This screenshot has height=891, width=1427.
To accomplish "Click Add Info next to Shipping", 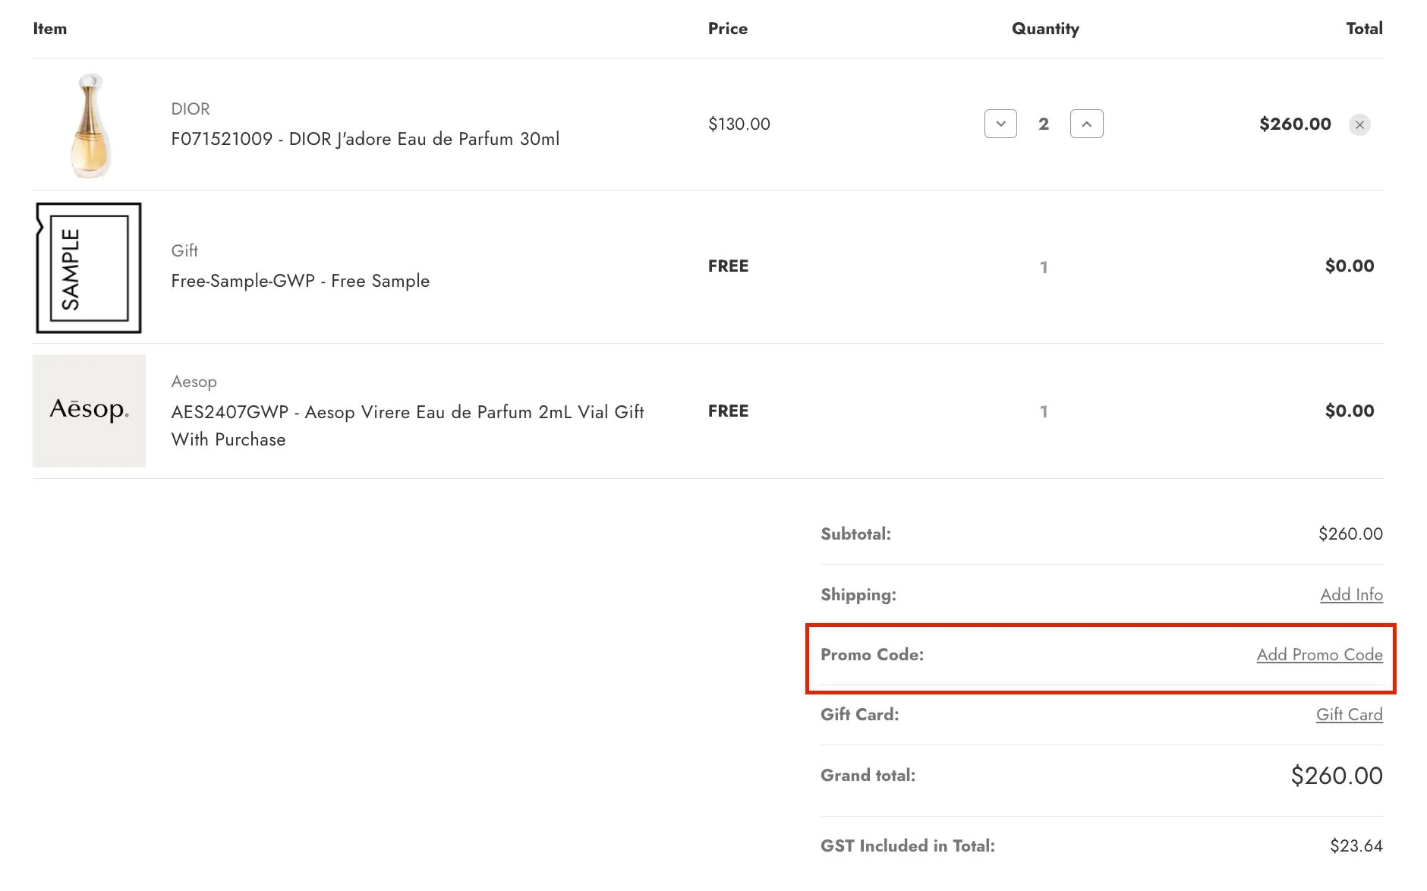I will [1351, 595].
